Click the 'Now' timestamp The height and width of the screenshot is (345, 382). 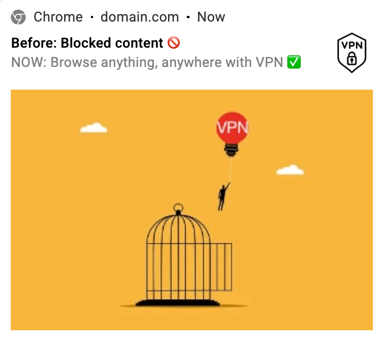(211, 17)
